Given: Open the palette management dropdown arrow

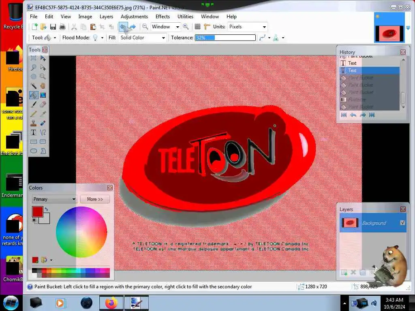Looking at the screenshot, I should coord(51,260).
